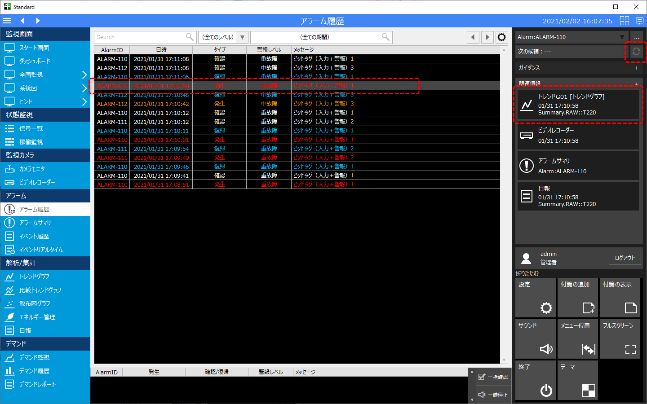Screen dimensions: 647x404
Task: Expand the 全国監視 submenu arrow
Action: coord(84,75)
